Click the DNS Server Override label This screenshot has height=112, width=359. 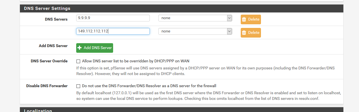[49, 61]
